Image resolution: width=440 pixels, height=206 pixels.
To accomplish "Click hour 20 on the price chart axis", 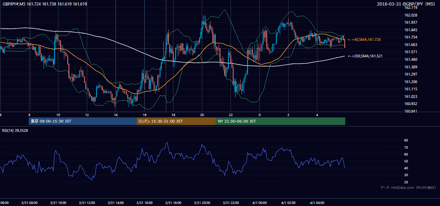I will pos(202,115).
